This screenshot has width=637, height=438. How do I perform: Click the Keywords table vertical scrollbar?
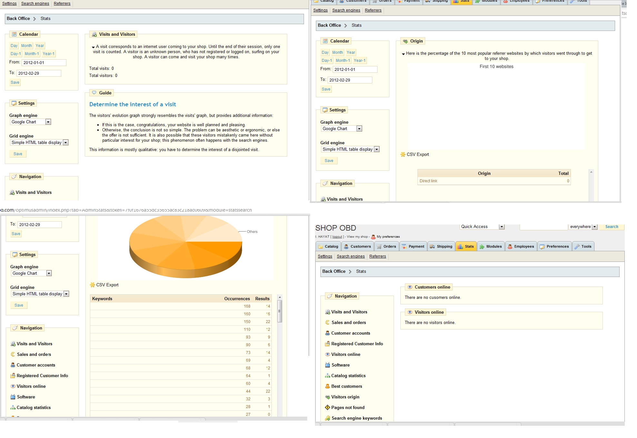coord(279,311)
